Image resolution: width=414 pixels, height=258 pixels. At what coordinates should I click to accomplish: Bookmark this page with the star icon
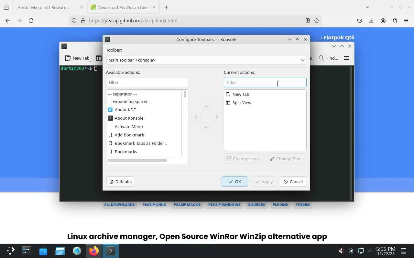[x=317, y=21]
